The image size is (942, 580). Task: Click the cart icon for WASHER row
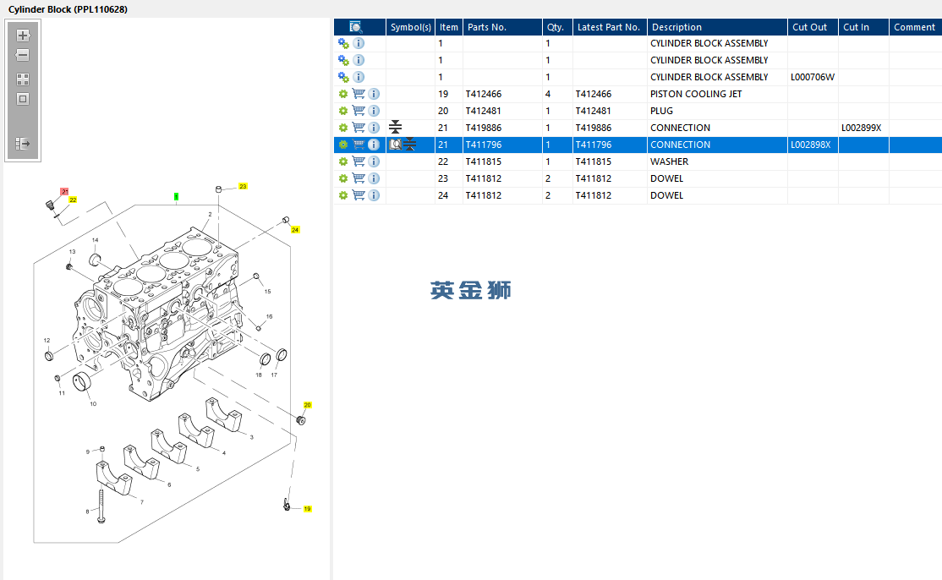click(x=359, y=161)
